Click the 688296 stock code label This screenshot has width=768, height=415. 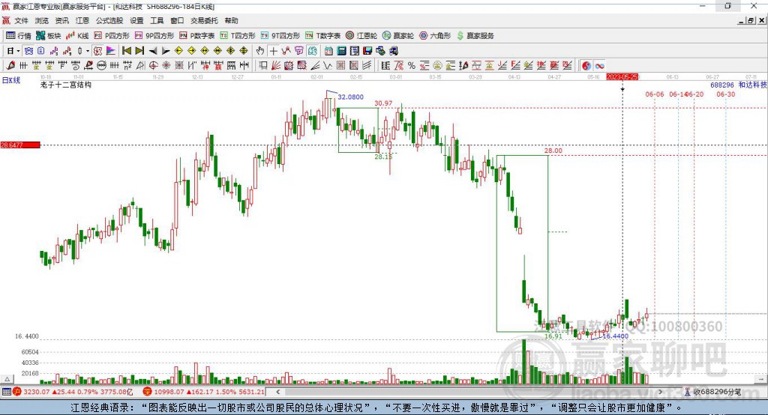tap(722, 85)
